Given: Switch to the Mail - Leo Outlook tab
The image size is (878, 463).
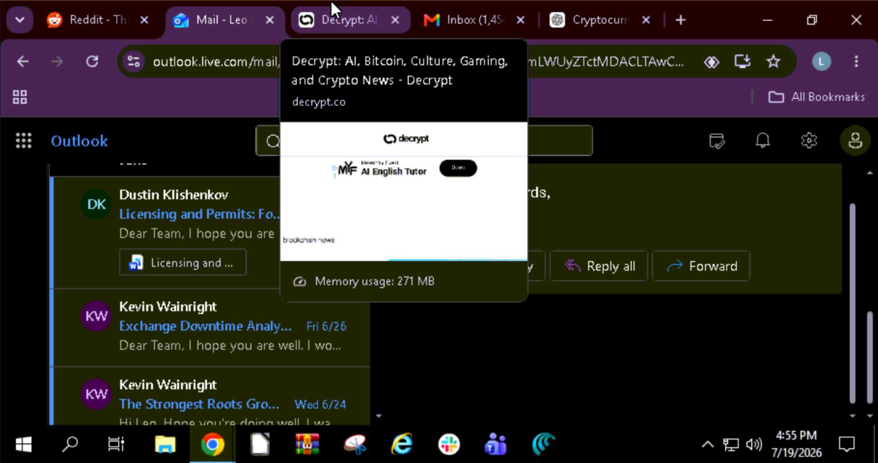Looking at the screenshot, I should tap(225, 20).
